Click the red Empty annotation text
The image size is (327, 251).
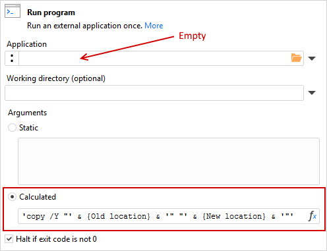[x=193, y=36]
